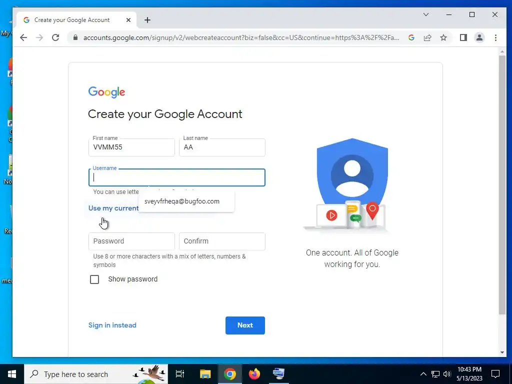
Task: Launch Firefox from the taskbar
Action: [x=254, y=374]
